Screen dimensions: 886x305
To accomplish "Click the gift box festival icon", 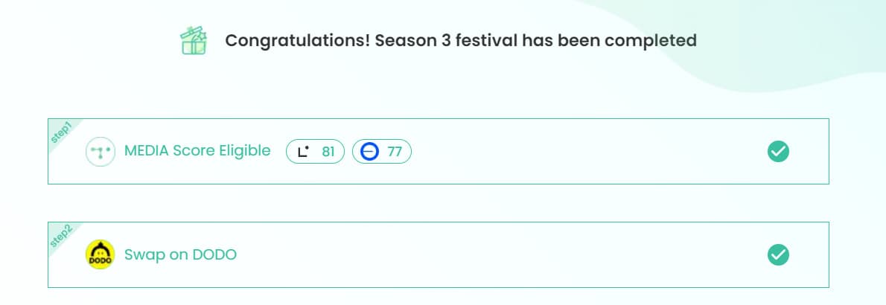I will 194,41.
